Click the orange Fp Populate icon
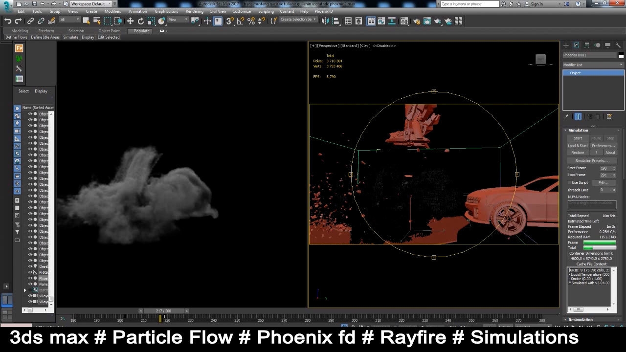626x352 pixels. pos(19,48)
